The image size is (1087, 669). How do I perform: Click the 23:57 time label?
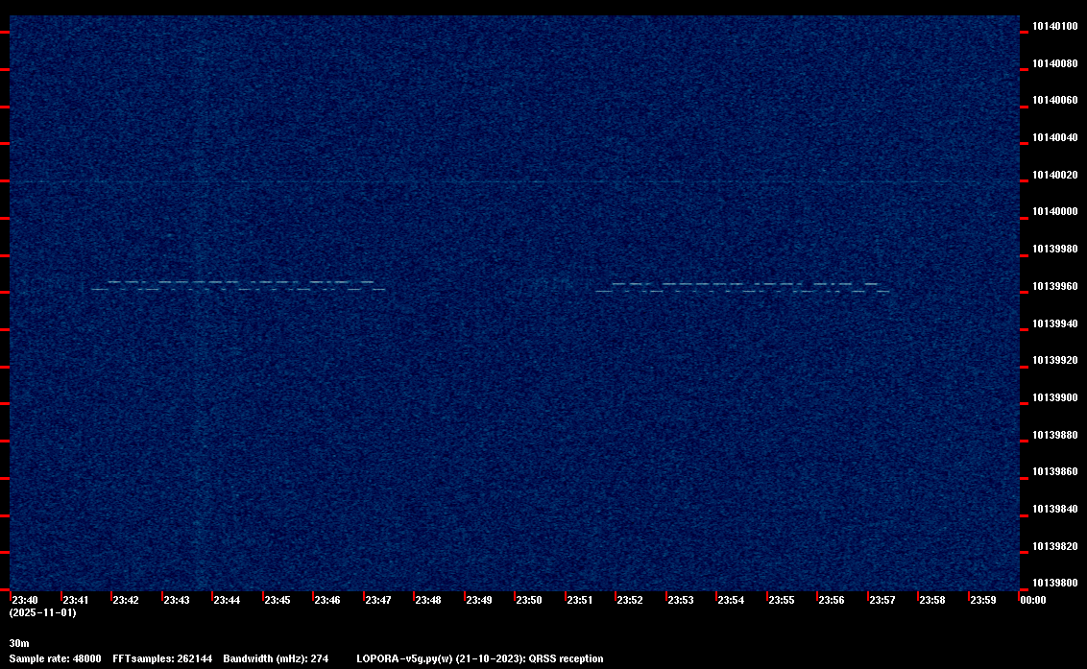click(882, 600)
